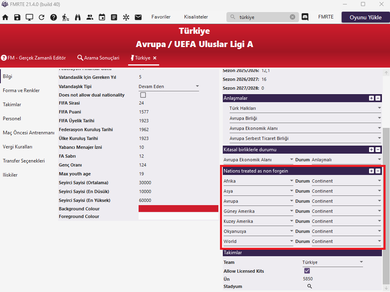Open the Vatandaşlık Tipi dropdown

click(169, 86)
